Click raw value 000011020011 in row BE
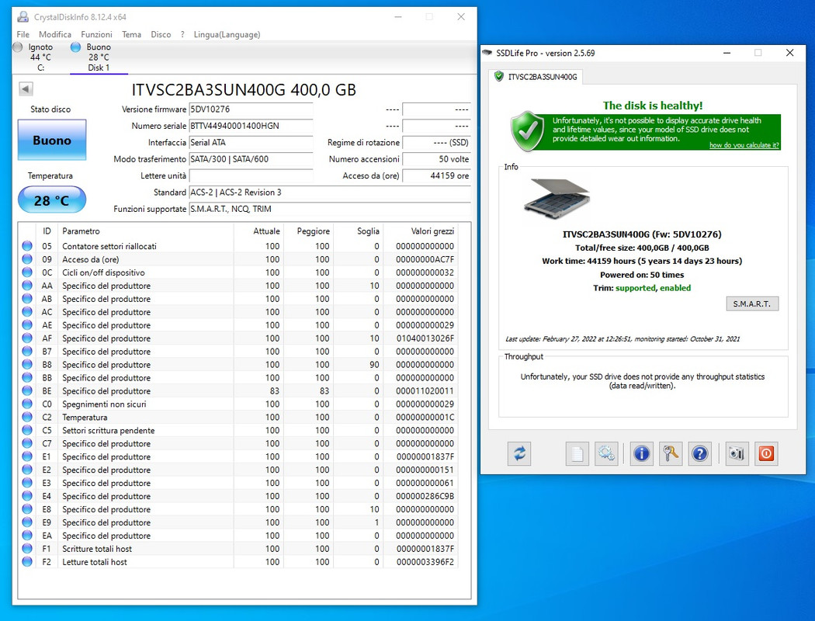 425,390
